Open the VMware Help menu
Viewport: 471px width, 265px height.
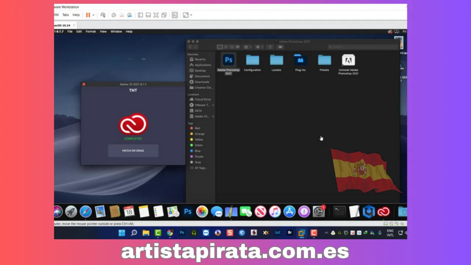76,15
